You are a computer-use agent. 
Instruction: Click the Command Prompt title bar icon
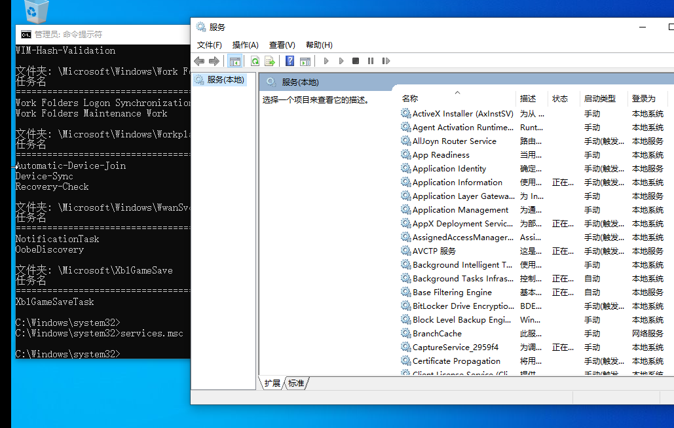(x=26, y=34)
